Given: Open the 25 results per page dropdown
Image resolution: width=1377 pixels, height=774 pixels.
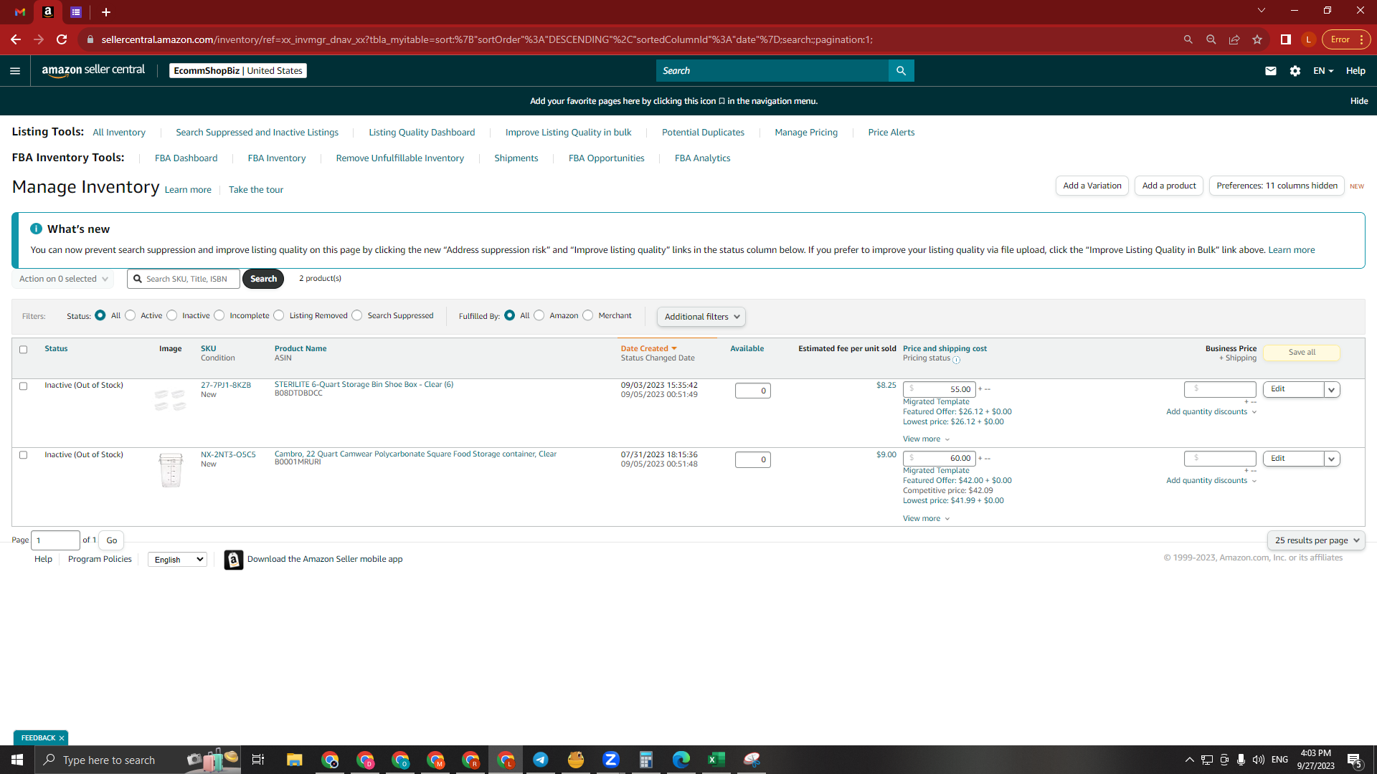Looking at the screenshot, I should (x=1316, y=540).
